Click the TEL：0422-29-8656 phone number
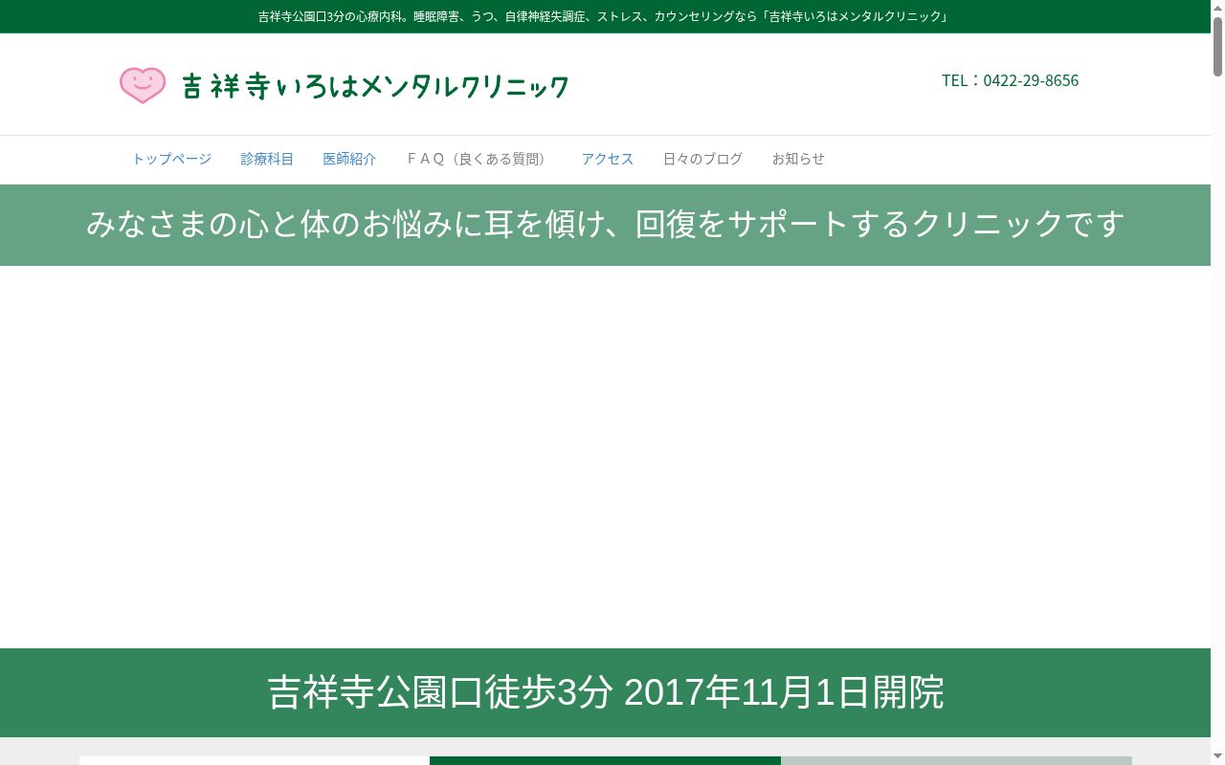 point(1010,80)
